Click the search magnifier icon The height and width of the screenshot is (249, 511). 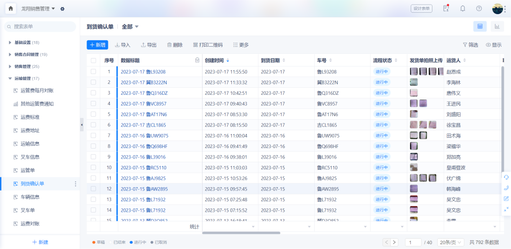pos(10,26)
